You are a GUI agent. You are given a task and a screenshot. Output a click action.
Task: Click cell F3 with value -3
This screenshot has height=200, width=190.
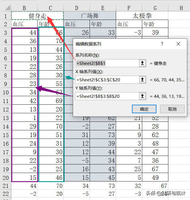tap(129, 32)
